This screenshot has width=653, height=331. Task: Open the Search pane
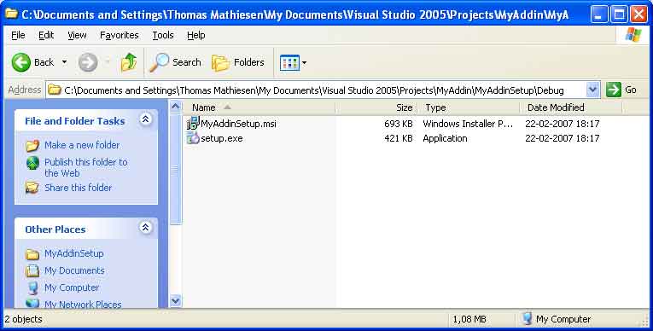(175, 62)
